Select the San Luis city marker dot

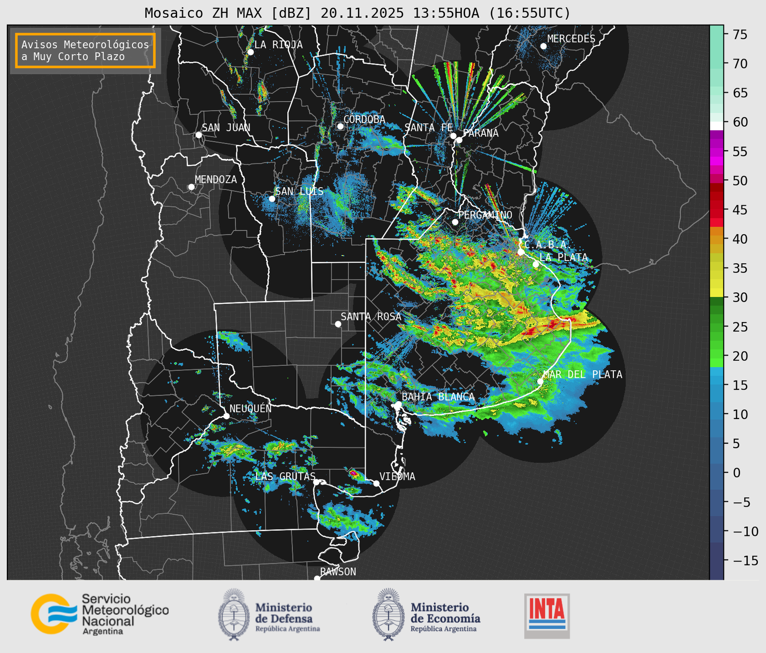pos(272,199)
